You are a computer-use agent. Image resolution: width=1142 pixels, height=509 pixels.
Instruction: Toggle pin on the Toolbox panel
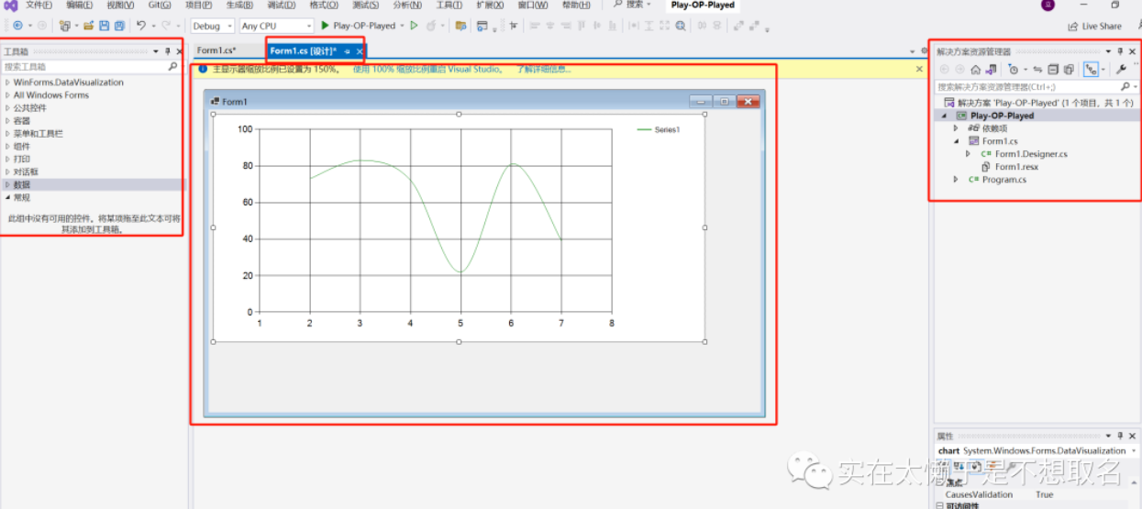coord(167,51)
